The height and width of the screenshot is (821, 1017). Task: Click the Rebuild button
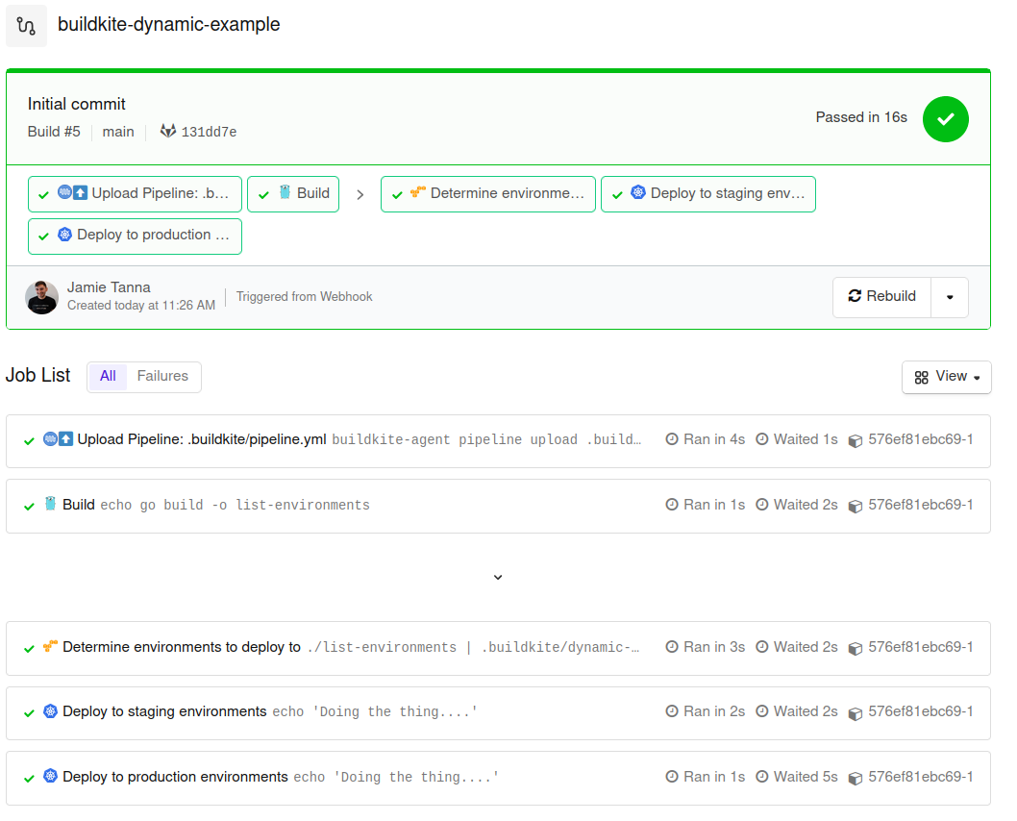point(882,297)
